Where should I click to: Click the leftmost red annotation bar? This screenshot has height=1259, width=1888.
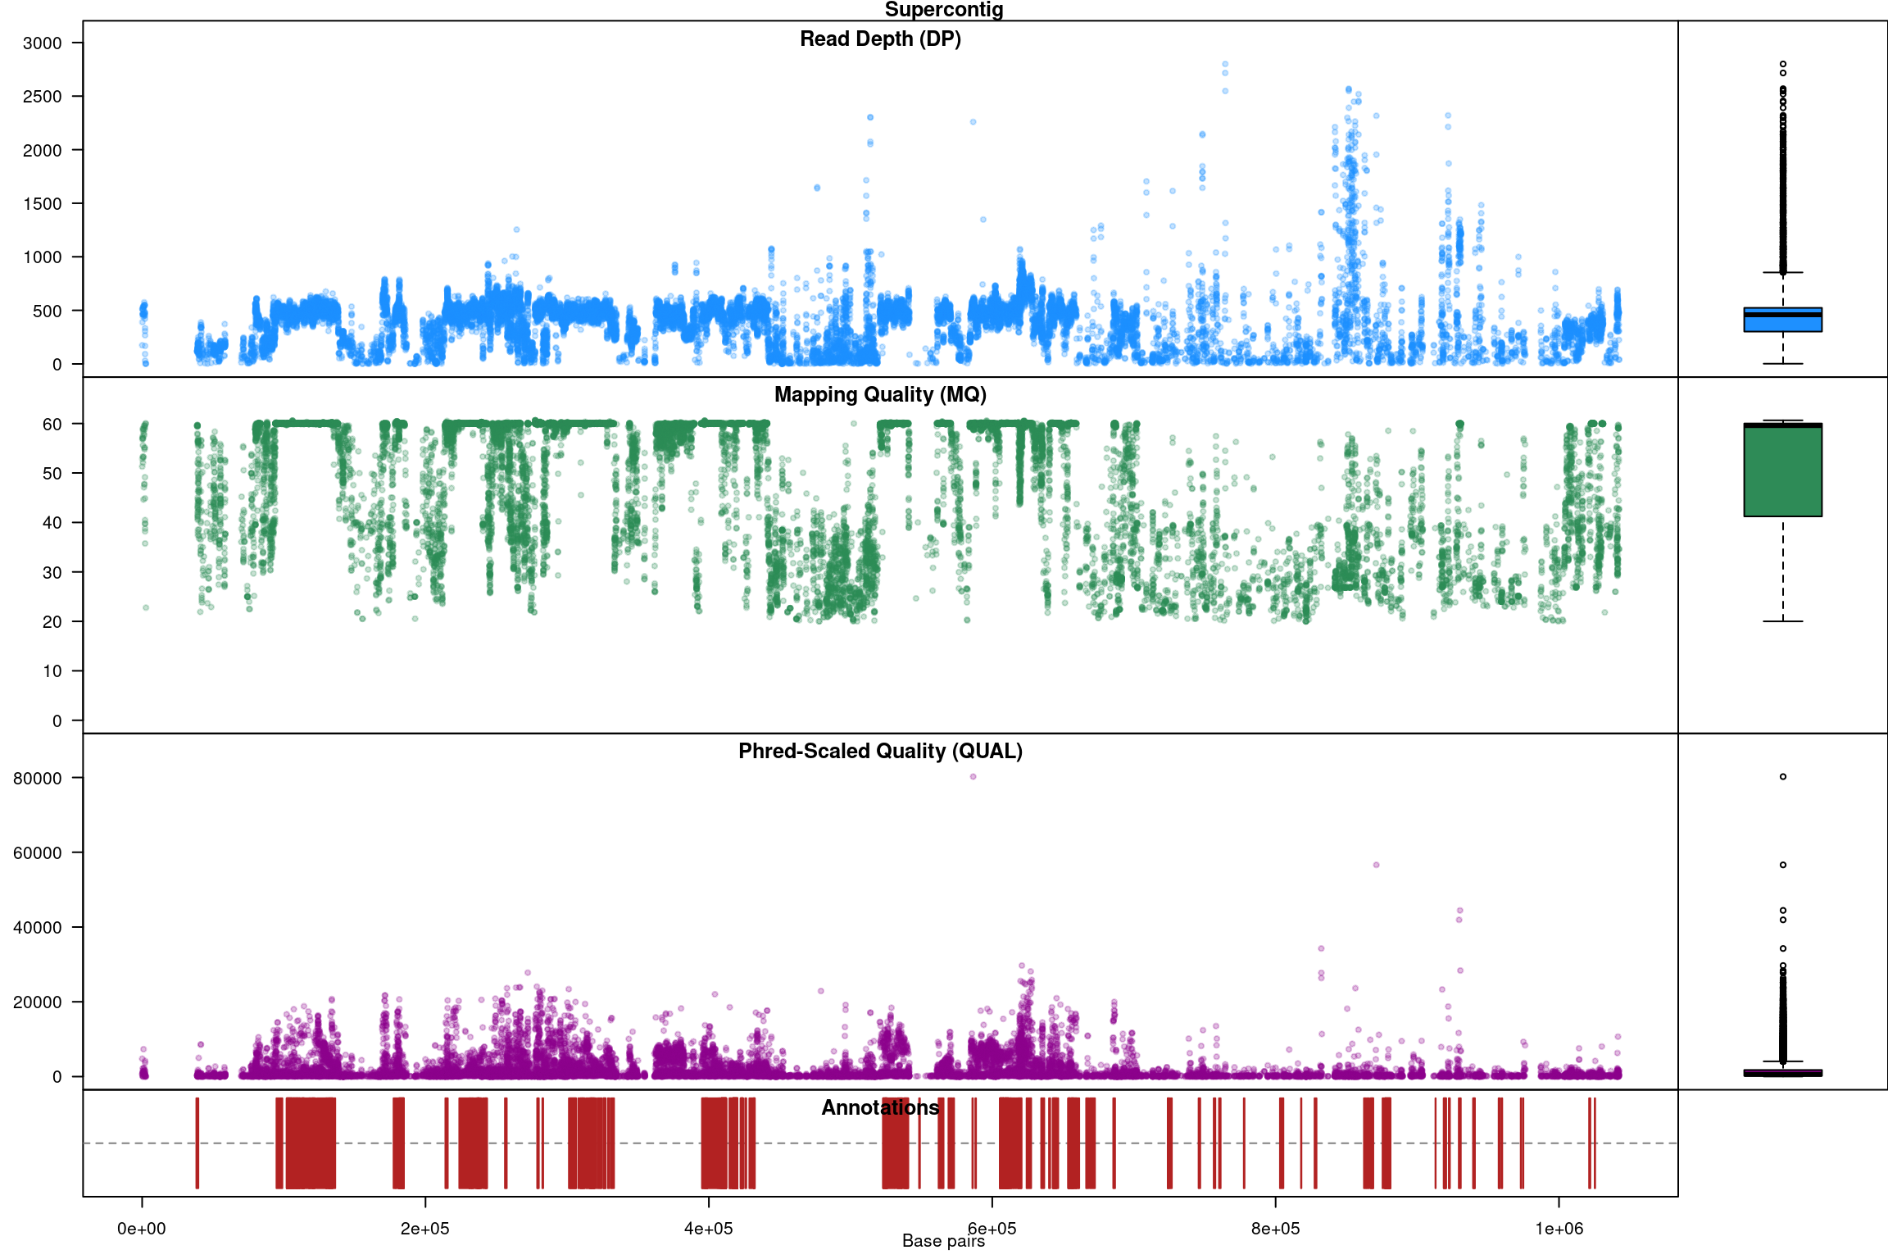click(197, 1143)
